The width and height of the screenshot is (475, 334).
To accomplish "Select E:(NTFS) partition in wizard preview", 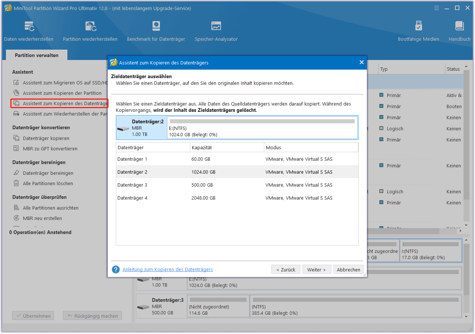I will coord(262,128).
